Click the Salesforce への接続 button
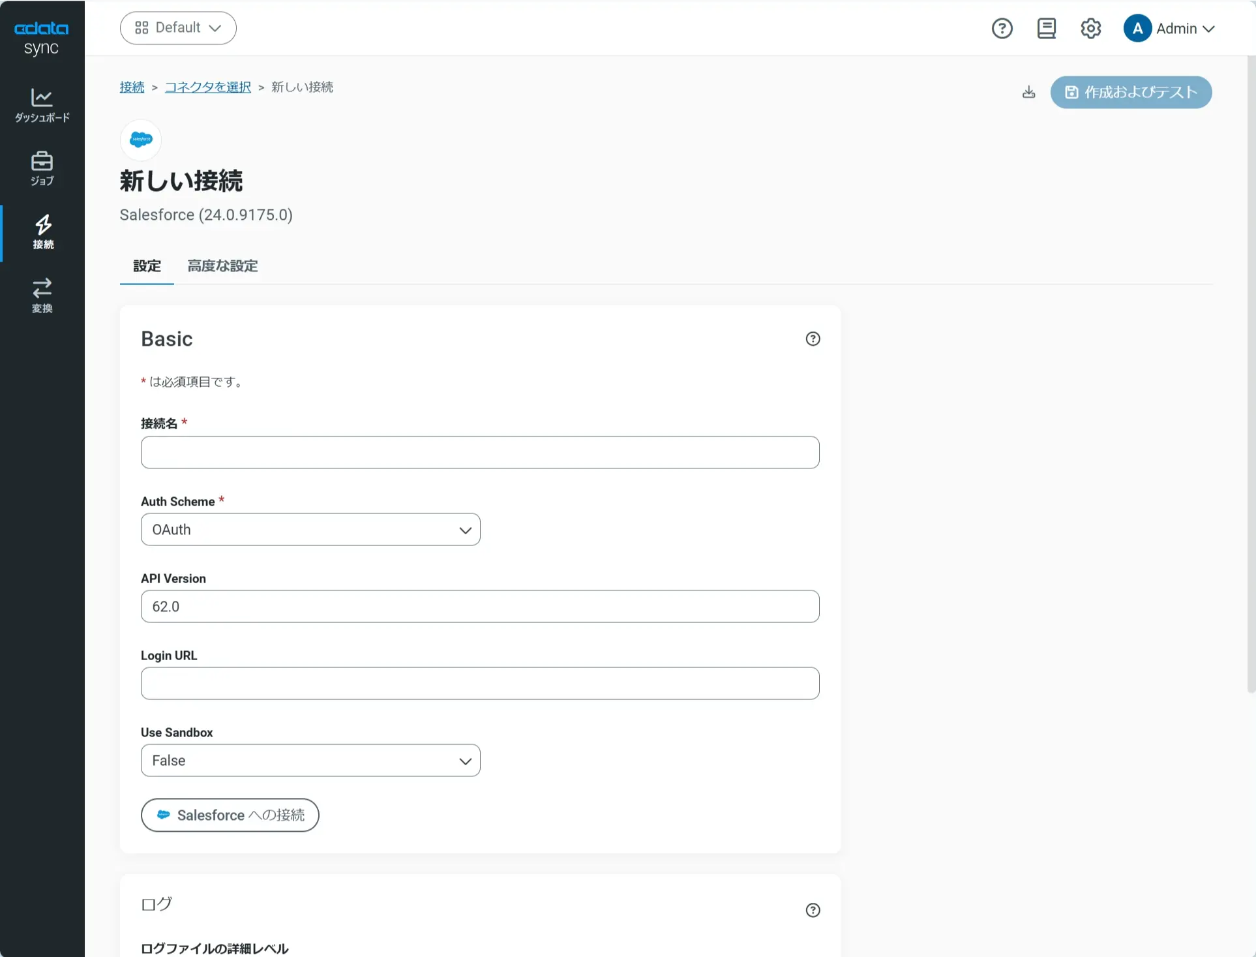The height and width of the screenshot is (957, 1256). (230, 815)
